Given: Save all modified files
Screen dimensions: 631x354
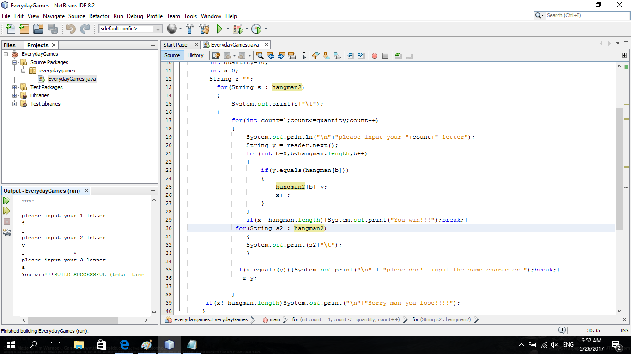Looking at the screenshot, I should [x=53, y=29].
